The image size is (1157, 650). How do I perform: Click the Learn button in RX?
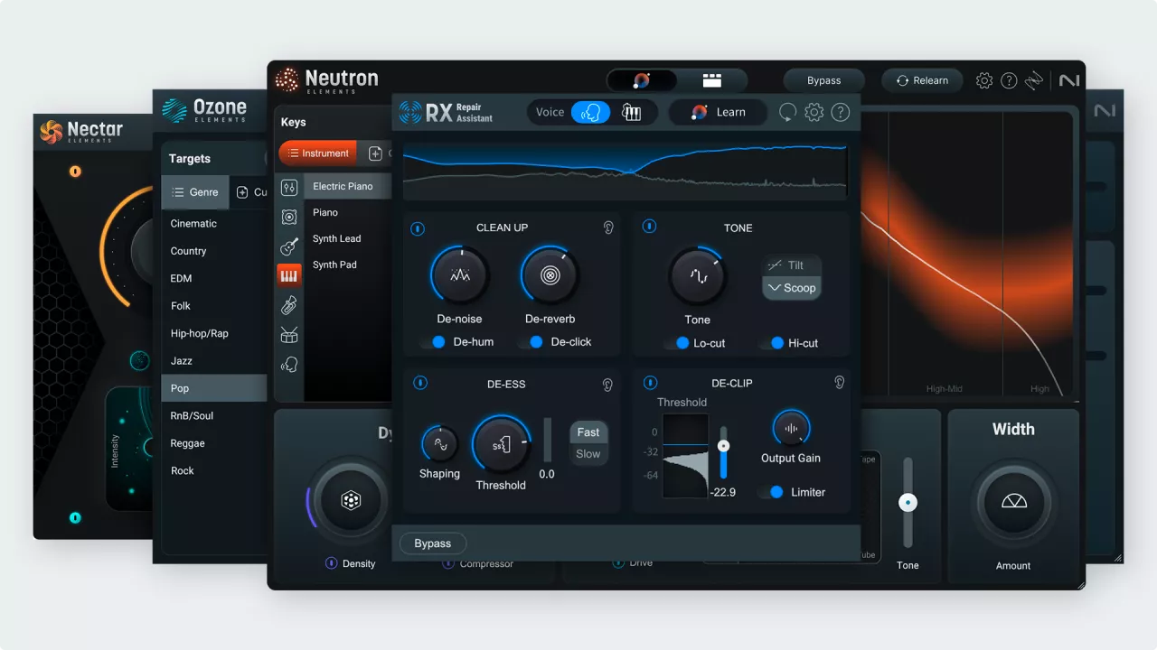[718, 113]
